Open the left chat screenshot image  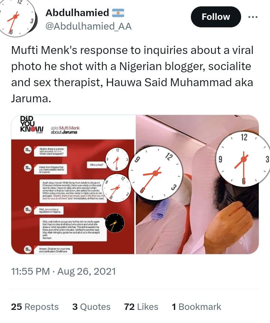[73, 184]
